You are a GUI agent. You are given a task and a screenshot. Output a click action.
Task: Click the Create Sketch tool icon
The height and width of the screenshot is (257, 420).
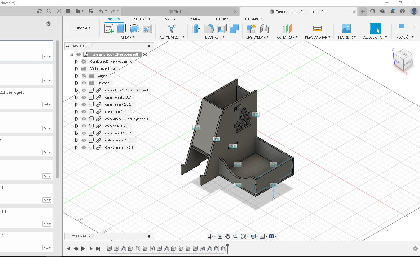click(x=109, y=29)
